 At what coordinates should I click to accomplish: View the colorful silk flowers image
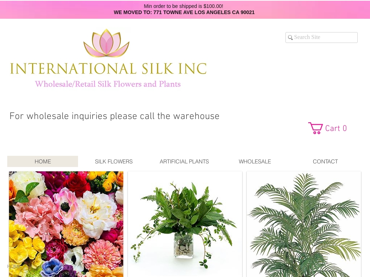pyautogui.click(x=66, y=224)
